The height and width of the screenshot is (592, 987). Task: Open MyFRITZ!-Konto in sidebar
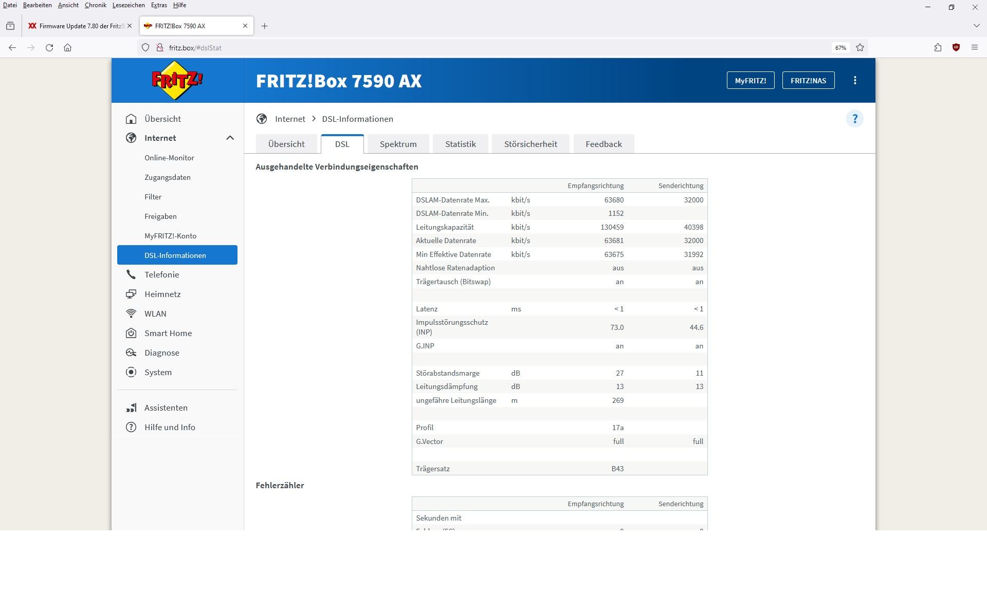pyautogui.click(x=170, y=236)
